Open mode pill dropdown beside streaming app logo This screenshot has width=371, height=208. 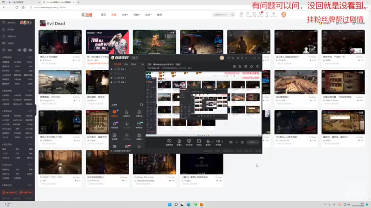(x=134, y=58)
